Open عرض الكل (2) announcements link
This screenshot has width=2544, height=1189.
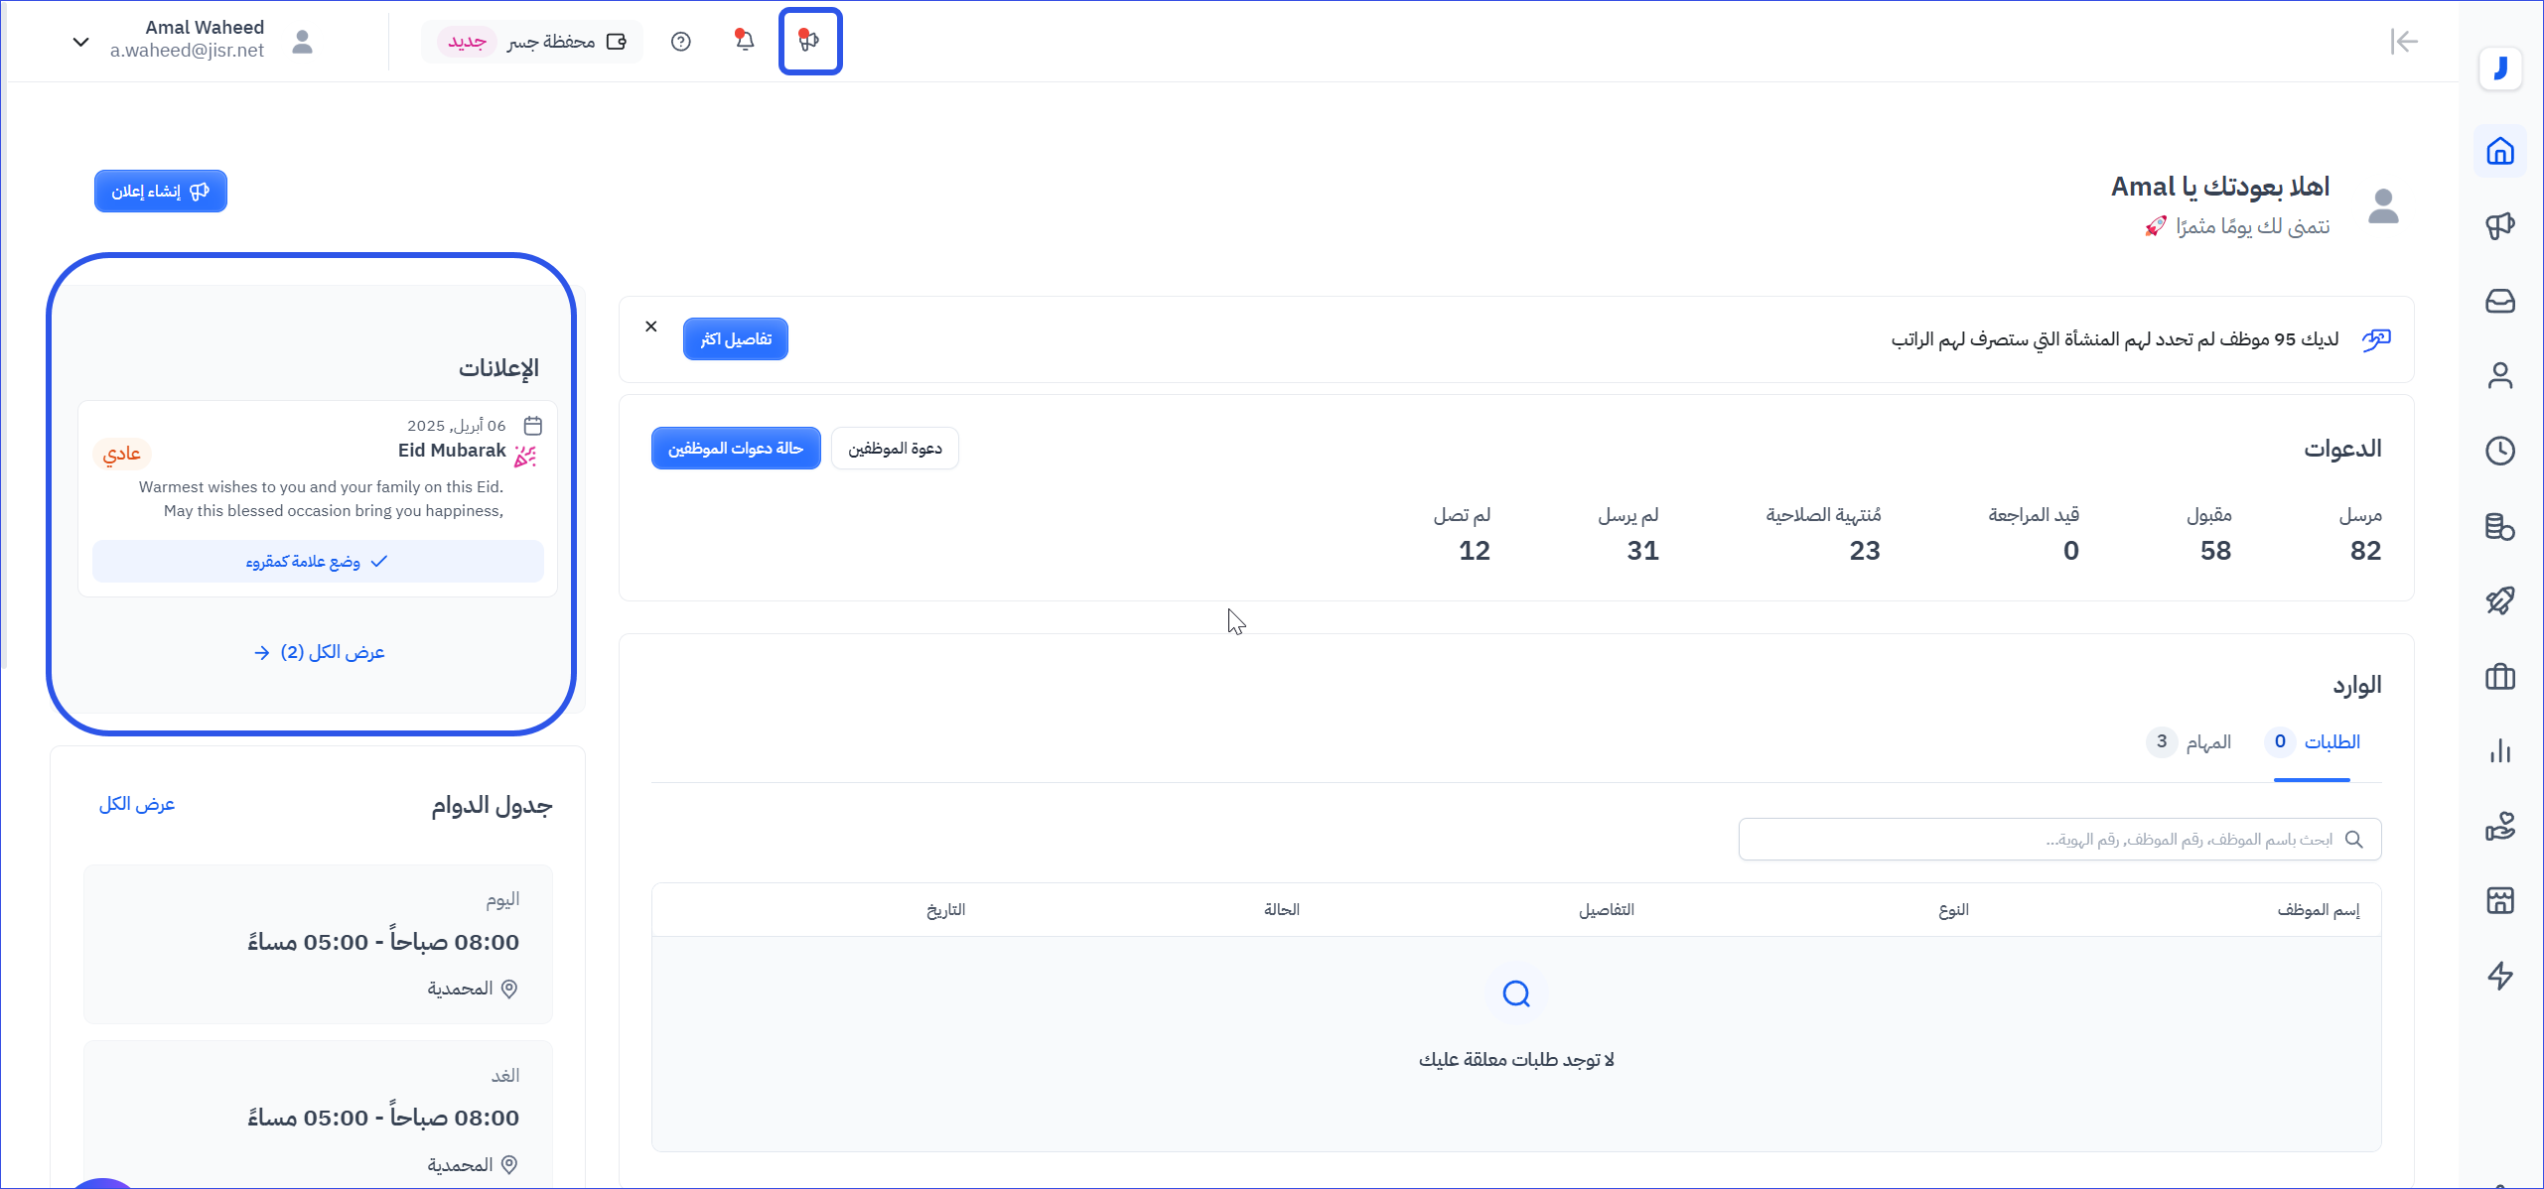[x=318, y=652]
